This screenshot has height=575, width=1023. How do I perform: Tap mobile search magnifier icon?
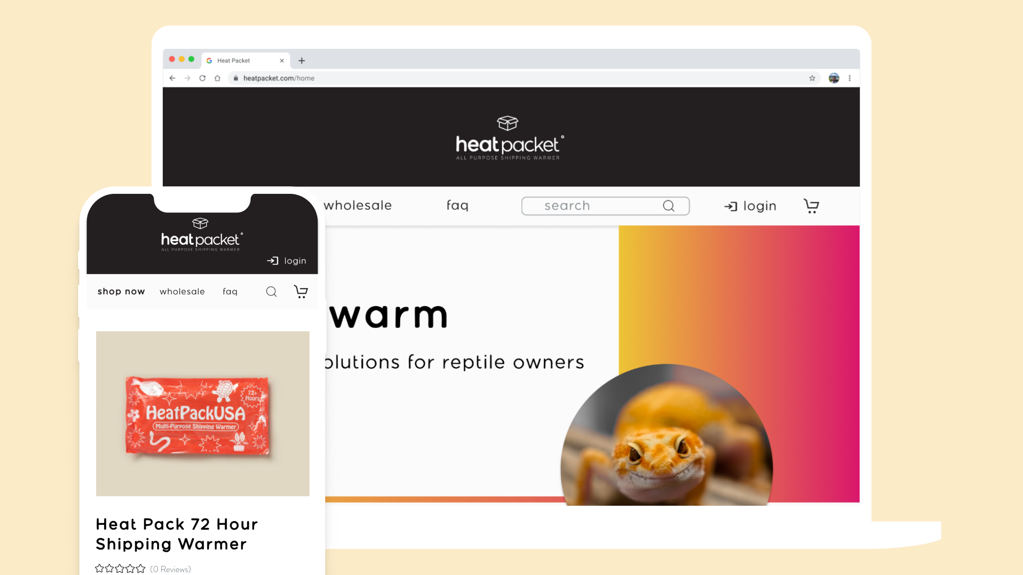pos(272,291)
